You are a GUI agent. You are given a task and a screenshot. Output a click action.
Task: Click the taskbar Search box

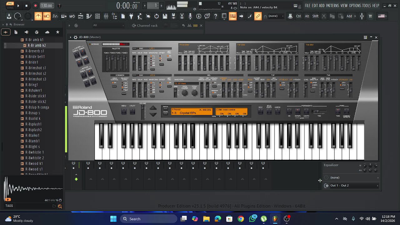[x=148, y=219]
